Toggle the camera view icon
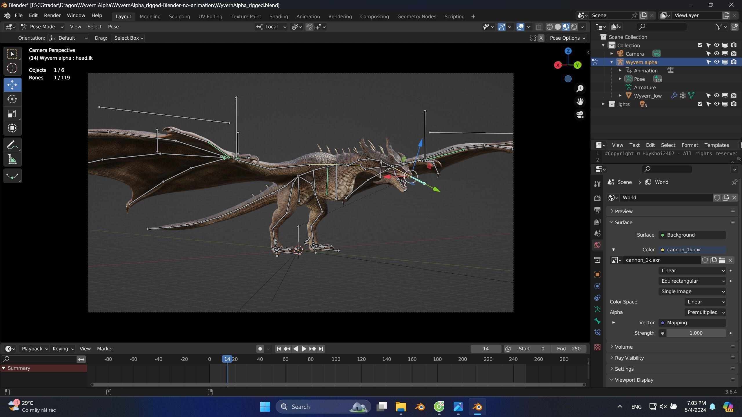This screenshot has height=417, width=742. click(580, 115)
